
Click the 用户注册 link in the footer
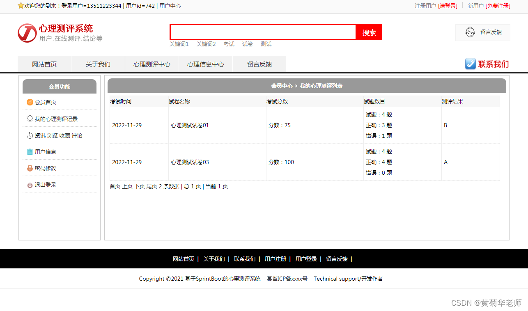(x=275, y=259)
